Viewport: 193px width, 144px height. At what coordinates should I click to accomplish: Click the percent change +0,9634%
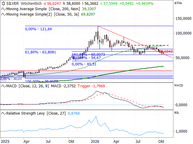tap(145, 4)
